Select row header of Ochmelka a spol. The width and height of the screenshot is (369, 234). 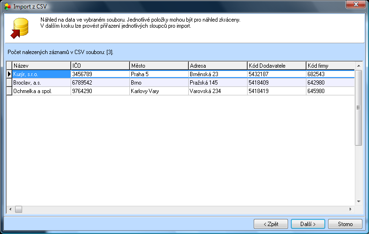tap(9, 91)
